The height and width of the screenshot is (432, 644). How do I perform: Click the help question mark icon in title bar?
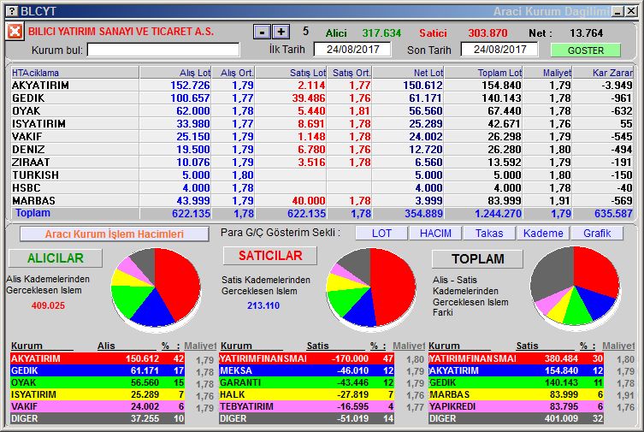click(x=12, y=11)
